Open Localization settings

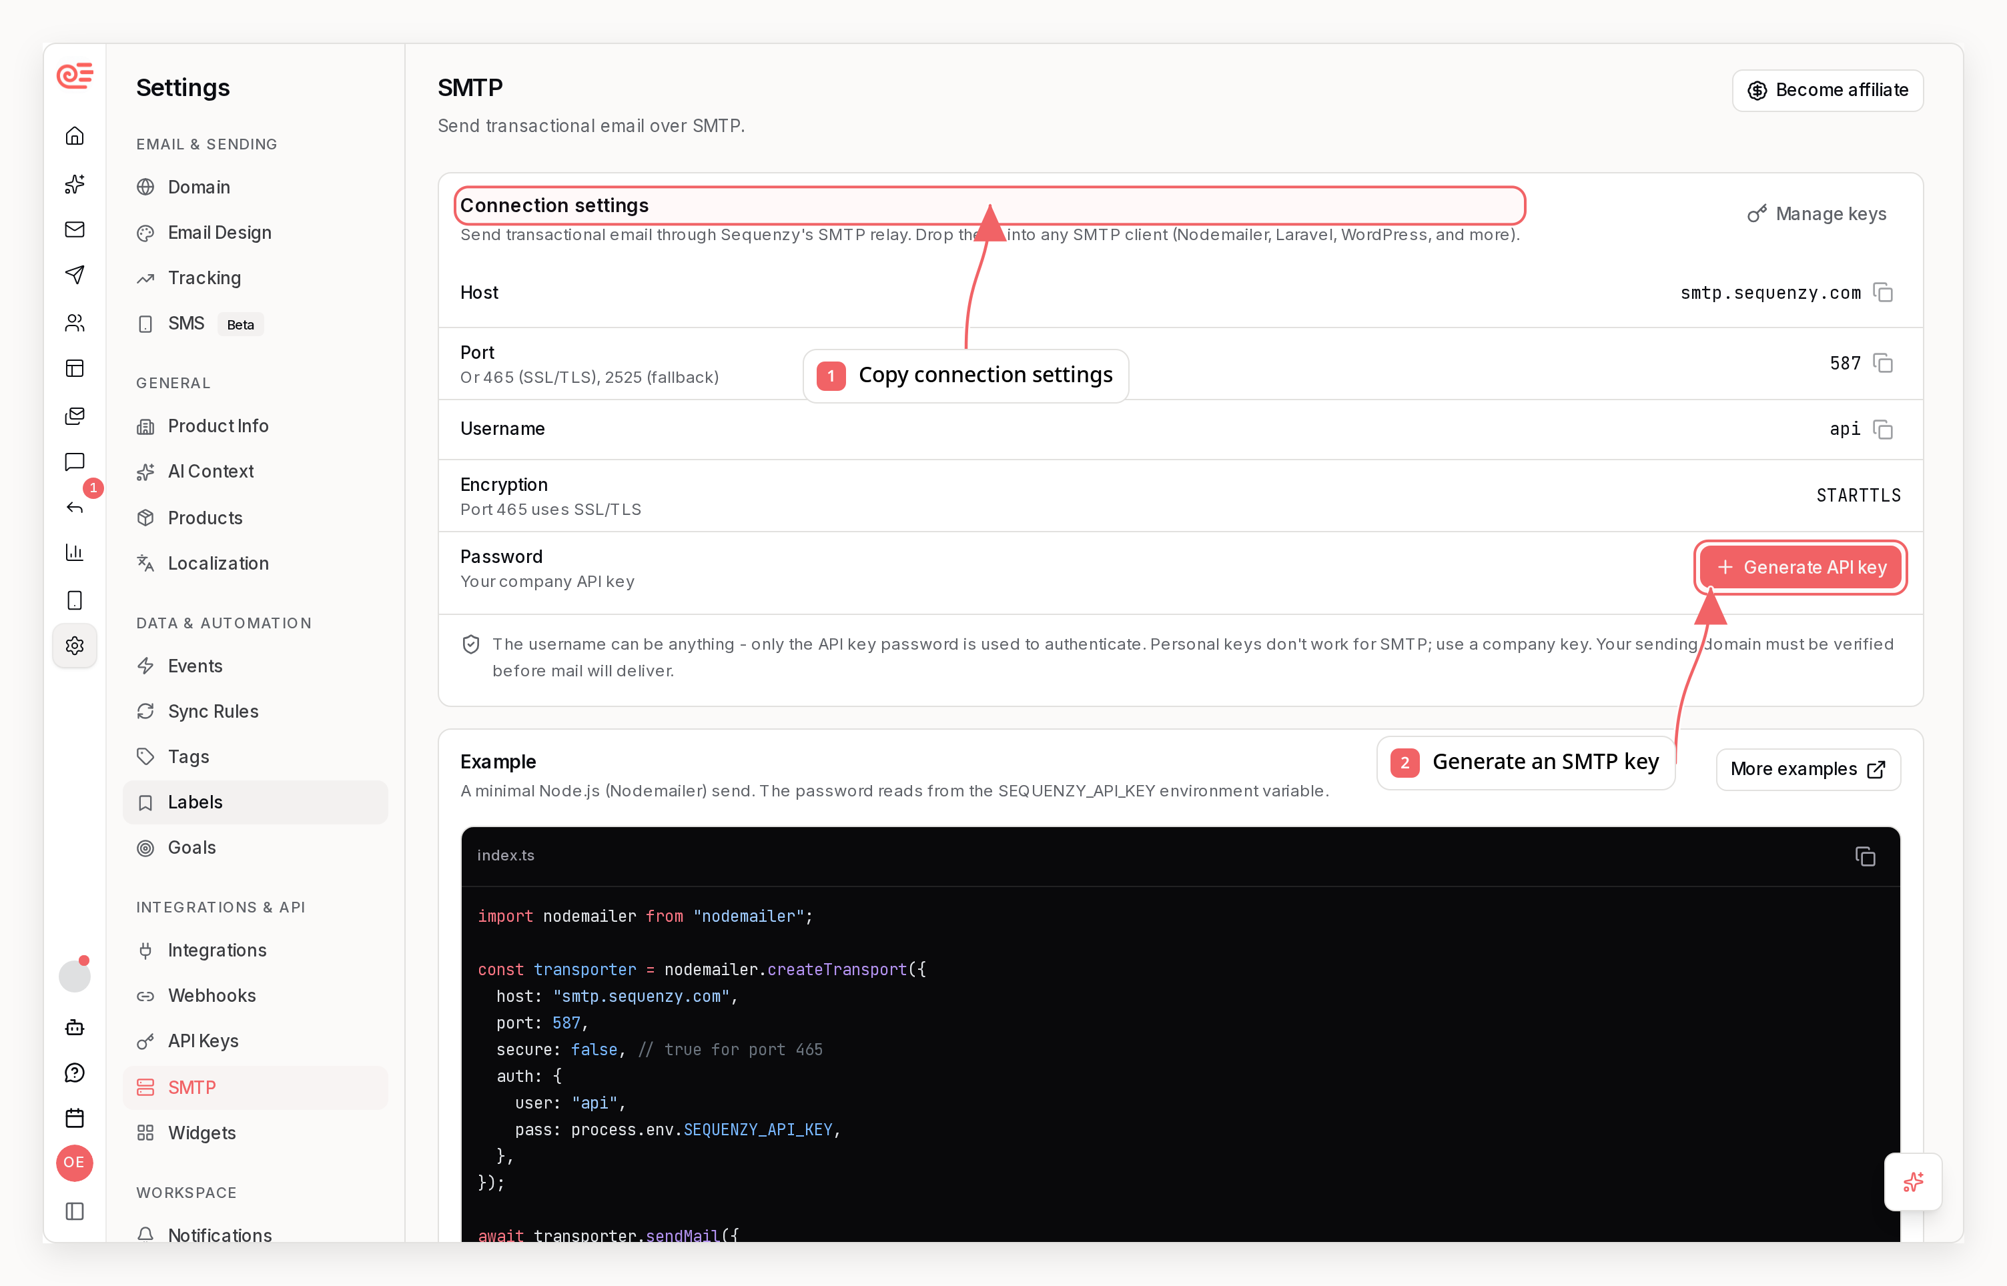click(x=255, y=564)
